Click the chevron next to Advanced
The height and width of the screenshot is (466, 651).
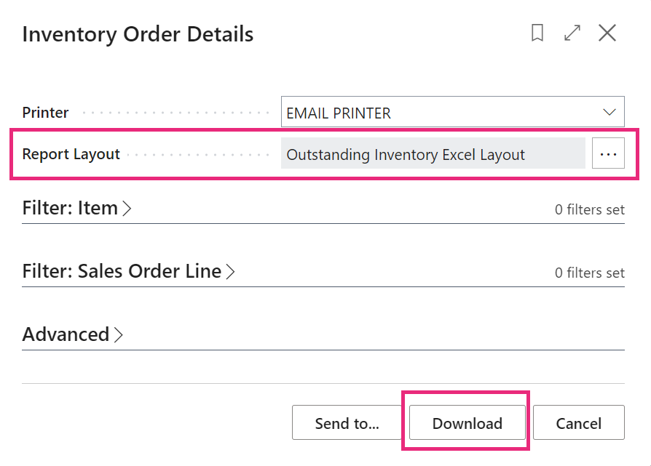click(x=118, y=335)
